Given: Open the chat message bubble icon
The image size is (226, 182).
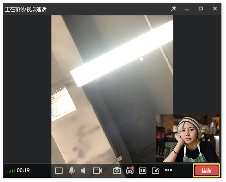Looking at the screenshot, I should point(59,171).
